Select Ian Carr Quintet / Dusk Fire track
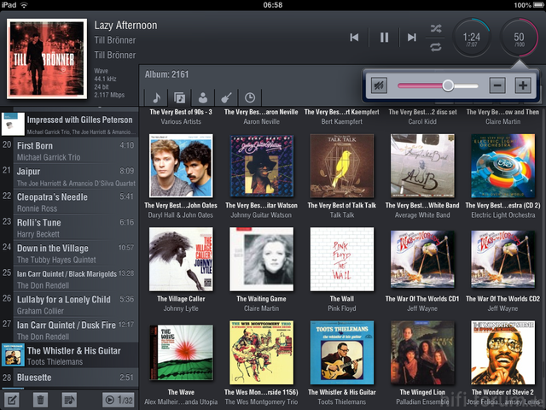The width and height of the screenshot is (546, 410). click(x=69, y=331)
